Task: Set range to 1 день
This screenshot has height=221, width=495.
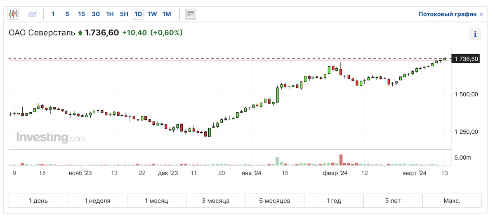Action: [x=38, y=201]
